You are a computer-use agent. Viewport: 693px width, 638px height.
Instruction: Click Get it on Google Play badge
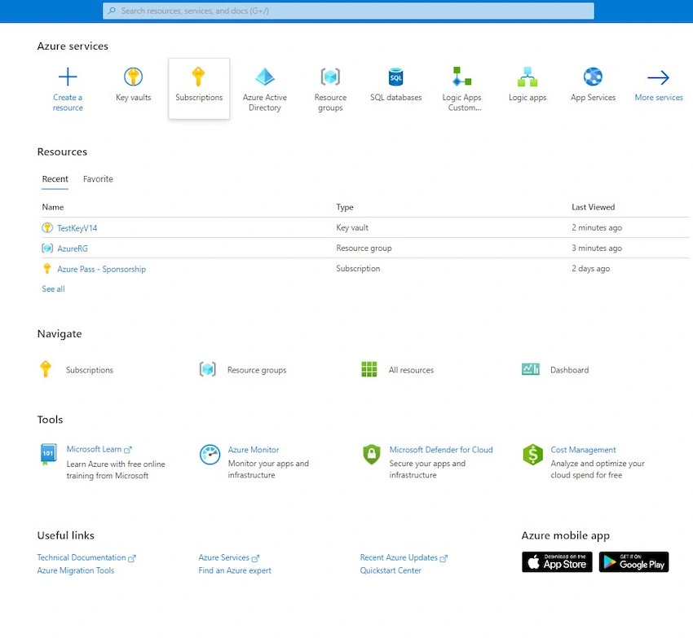pos(633,561)
